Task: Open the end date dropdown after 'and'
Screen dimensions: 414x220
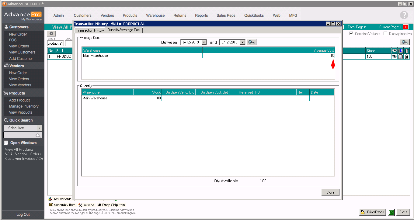Action: point(242,42)
